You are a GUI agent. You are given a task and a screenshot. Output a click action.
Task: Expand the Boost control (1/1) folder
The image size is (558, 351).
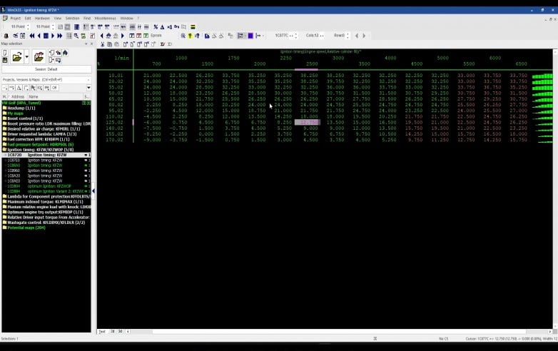coord(25,118)
